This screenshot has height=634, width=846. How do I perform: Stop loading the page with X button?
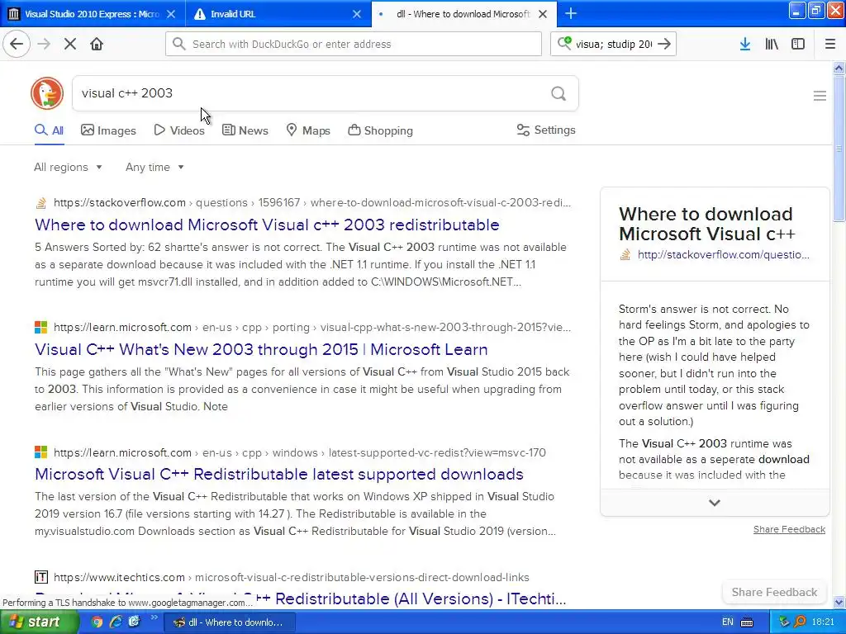70,44
